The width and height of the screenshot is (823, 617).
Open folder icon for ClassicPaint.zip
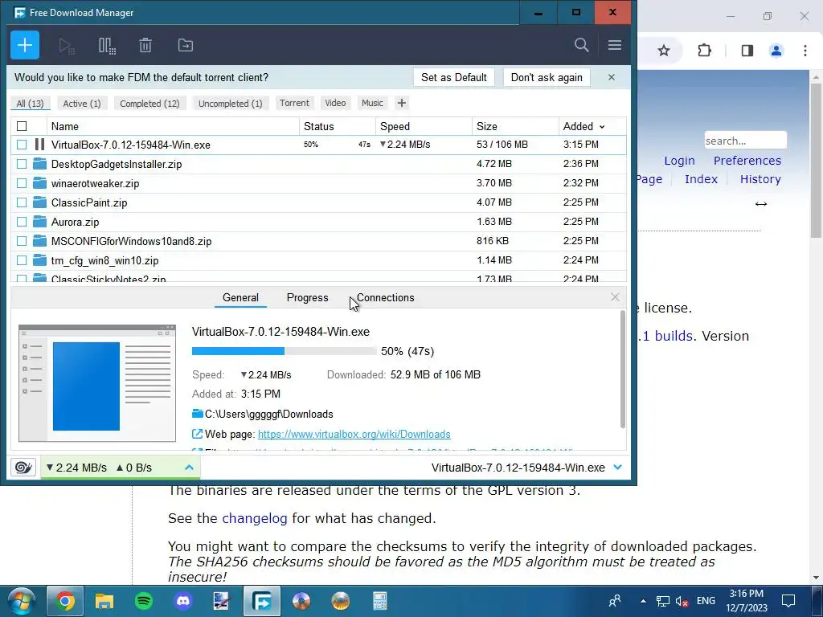point(39,202)
